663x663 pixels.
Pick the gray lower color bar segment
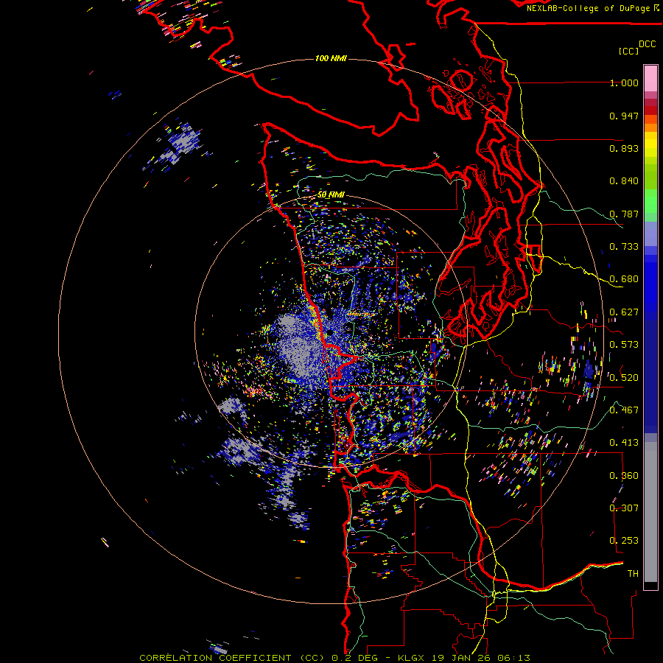pos(650,512)
